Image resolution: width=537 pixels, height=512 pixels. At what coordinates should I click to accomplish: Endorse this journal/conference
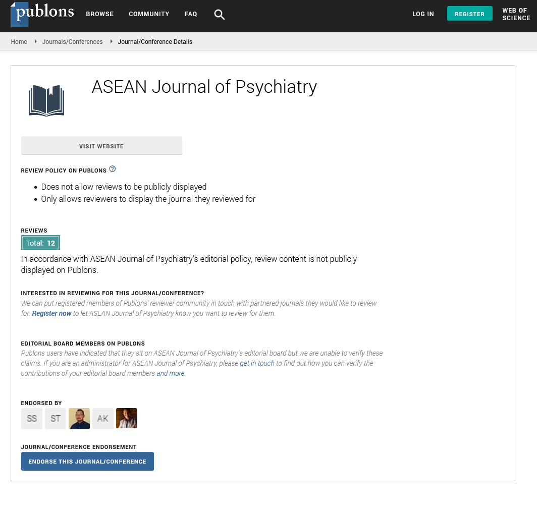pos(87,462)
